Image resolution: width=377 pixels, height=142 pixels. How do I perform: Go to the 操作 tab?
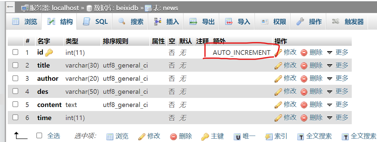point(308,22)
